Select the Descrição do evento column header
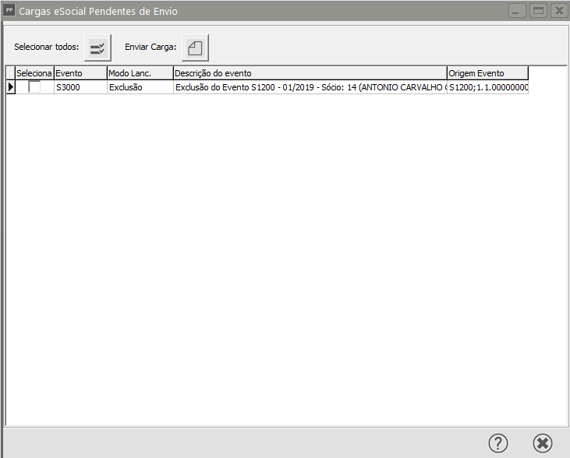This screenshot has width=570, height=458. point(310,73)
